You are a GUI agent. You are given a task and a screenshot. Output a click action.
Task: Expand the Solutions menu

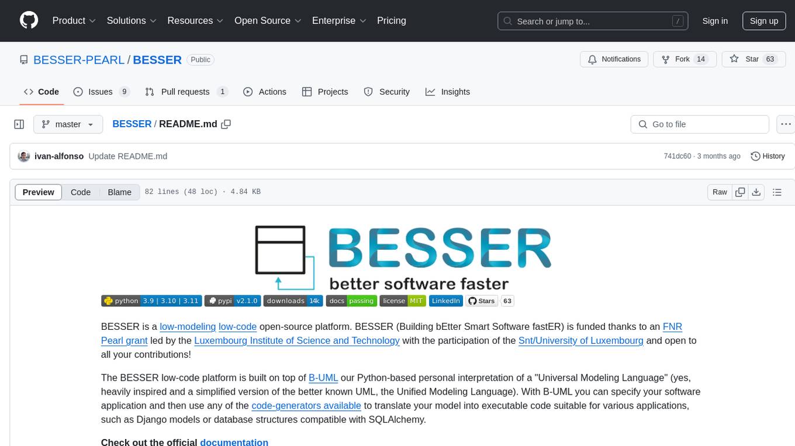(x=132, y=20)
